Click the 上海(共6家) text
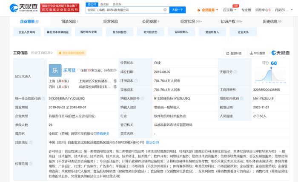 pos(59,81)
